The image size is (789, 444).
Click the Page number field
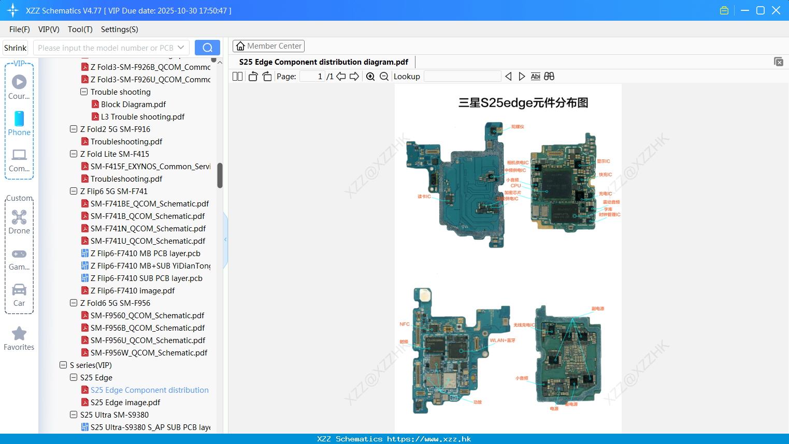[312, 77]
